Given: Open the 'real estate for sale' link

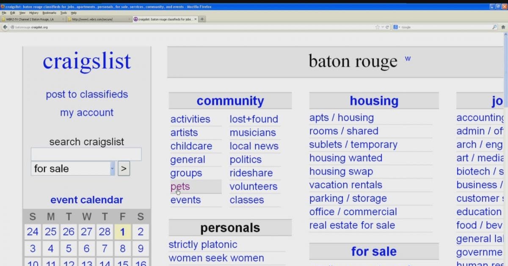Looking at the screenshot, I should (x=352, y=225).
